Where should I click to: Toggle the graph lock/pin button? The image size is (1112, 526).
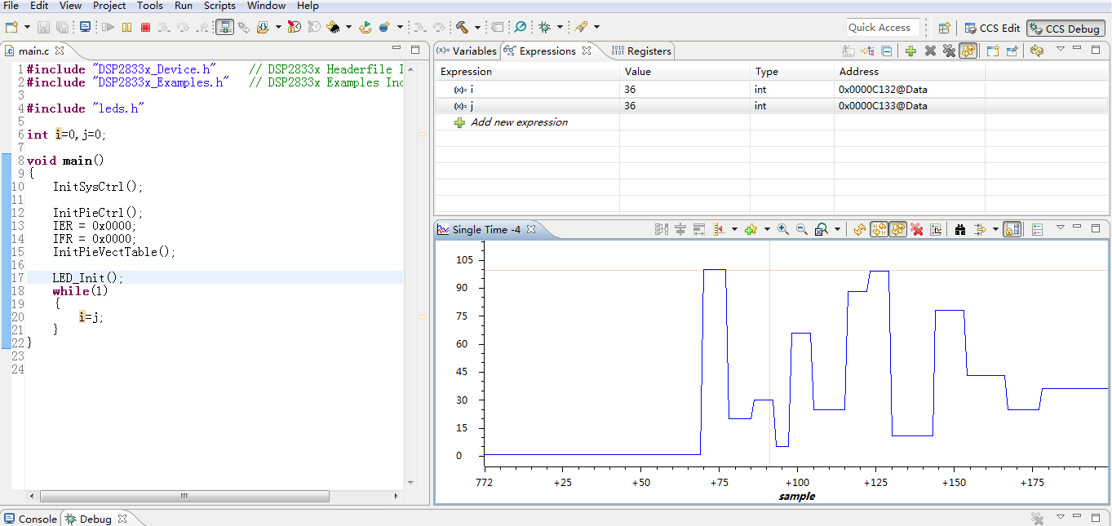click(x=1012, y=229)
